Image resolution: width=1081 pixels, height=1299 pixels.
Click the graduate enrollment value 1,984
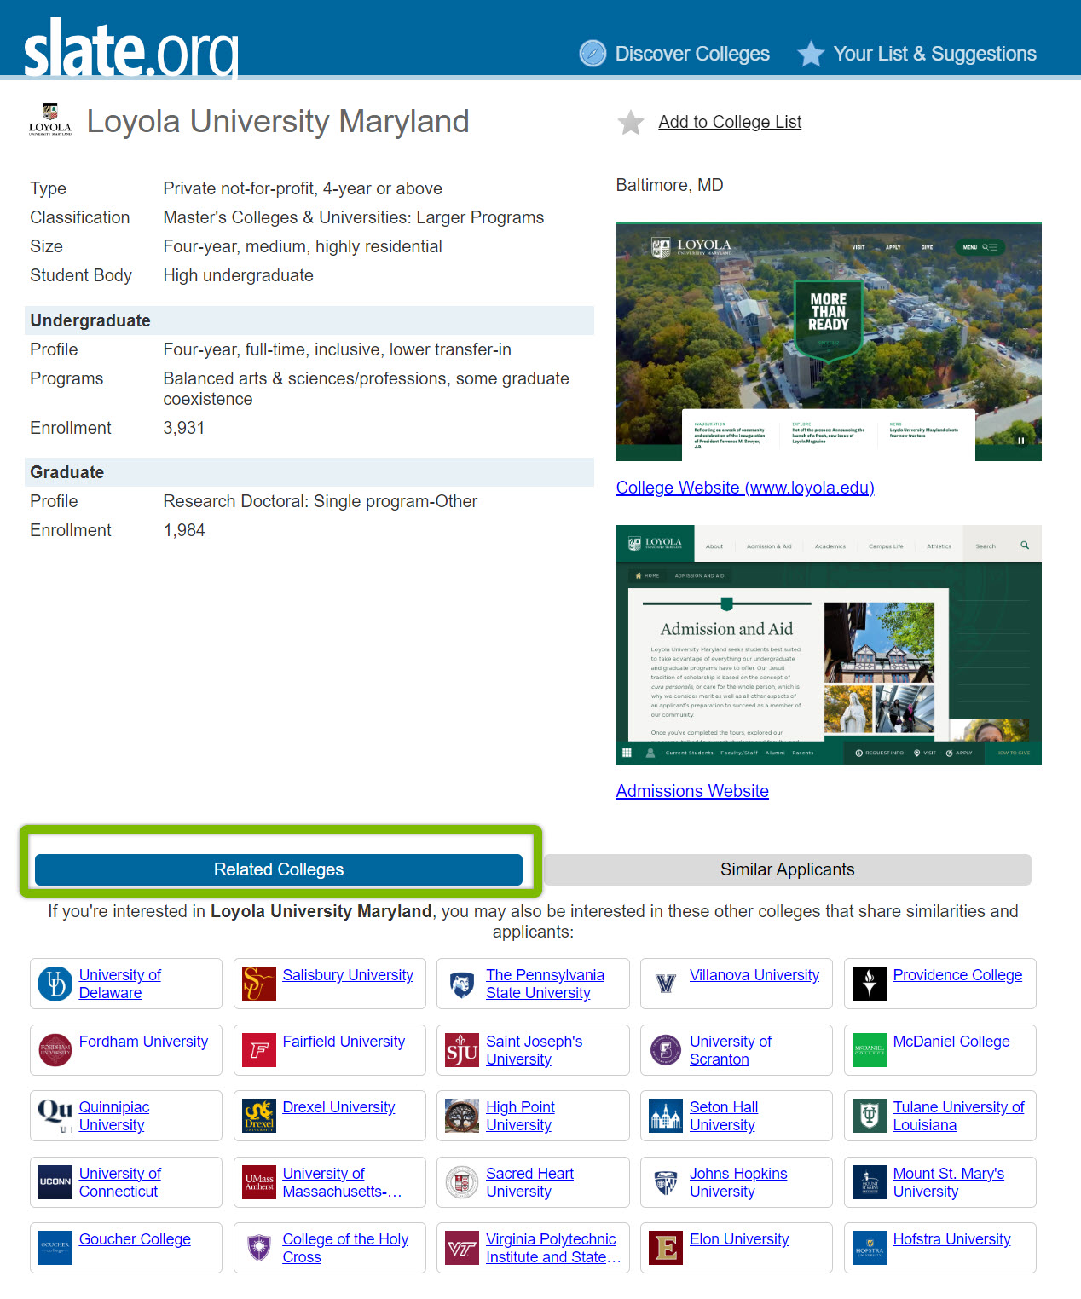[x=184, y=530]
